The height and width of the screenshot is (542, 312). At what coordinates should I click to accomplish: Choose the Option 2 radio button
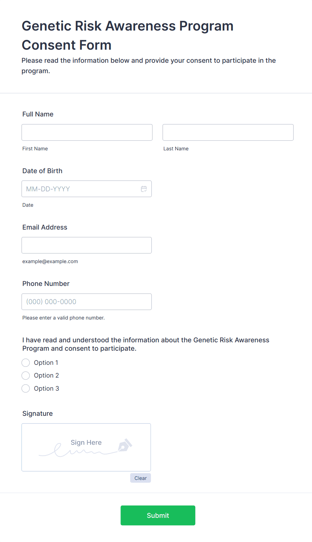pos(26,376)
